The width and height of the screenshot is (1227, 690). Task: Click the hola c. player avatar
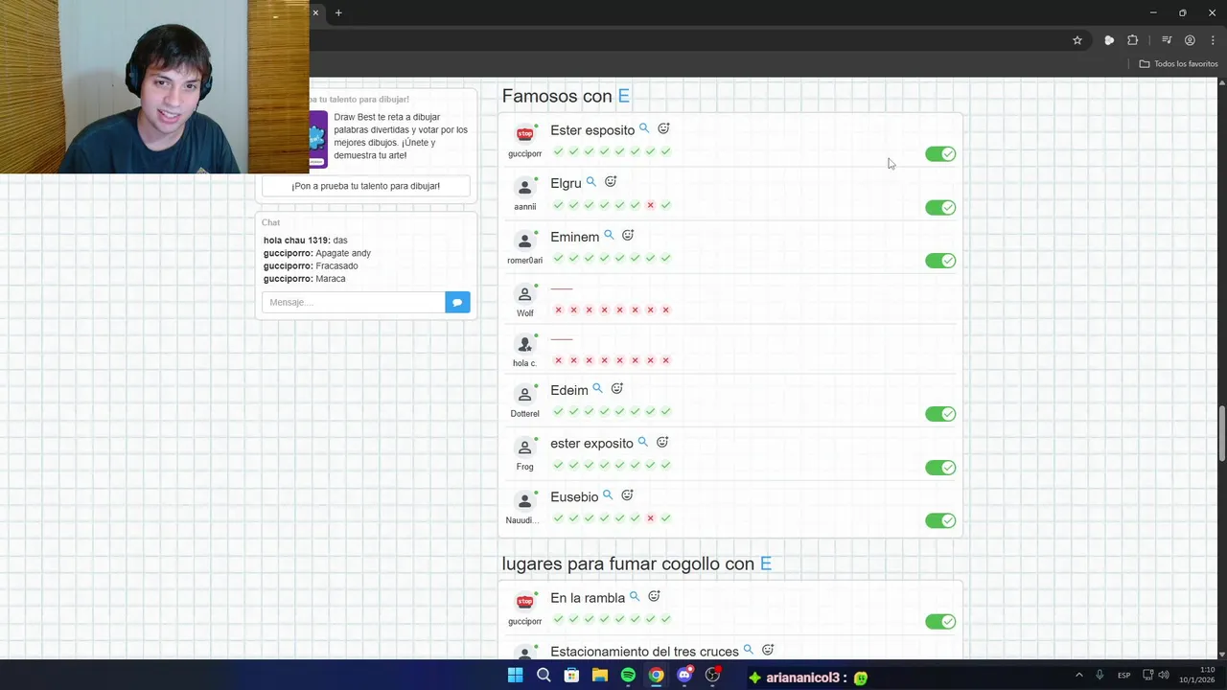[x=524, y=344]
